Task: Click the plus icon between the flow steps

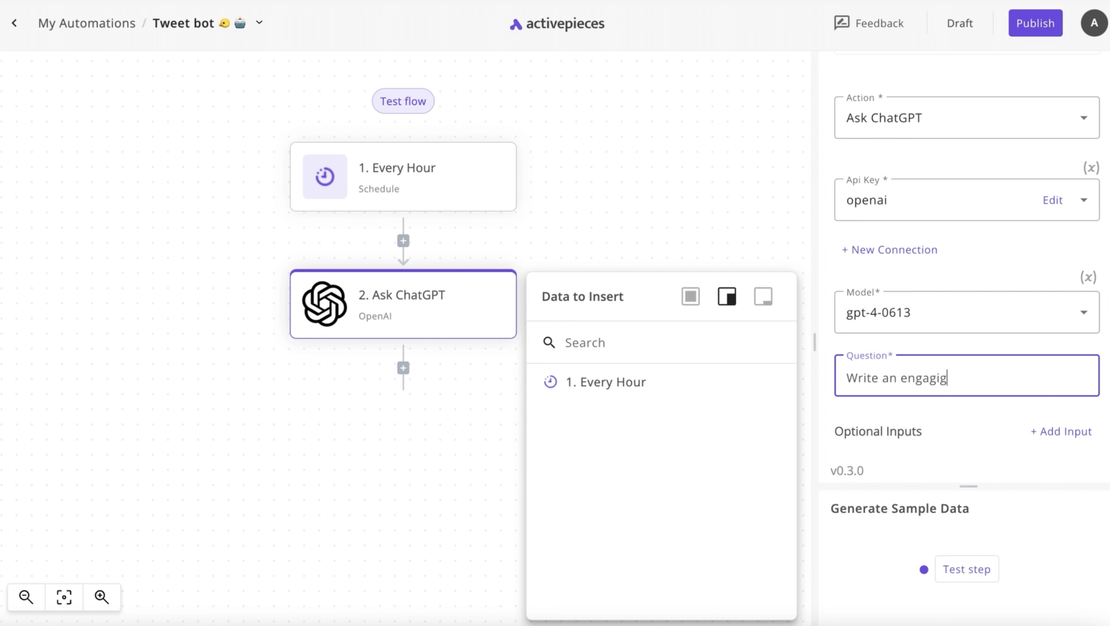Action: 403,240
